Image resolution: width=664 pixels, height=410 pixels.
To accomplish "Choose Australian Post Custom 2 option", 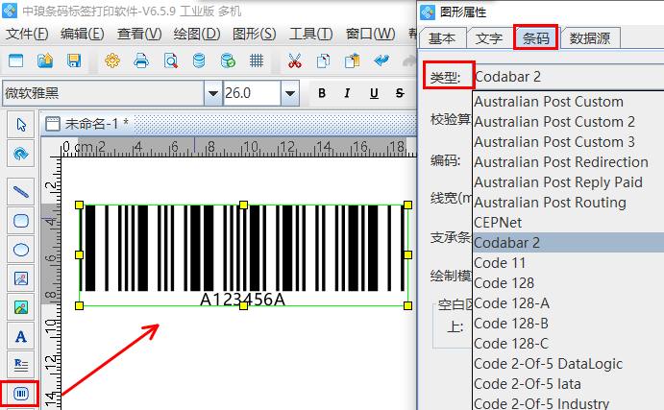I will click(568, 122).
